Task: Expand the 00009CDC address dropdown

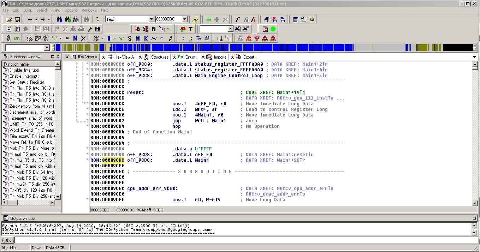Action: click(184, 19)
